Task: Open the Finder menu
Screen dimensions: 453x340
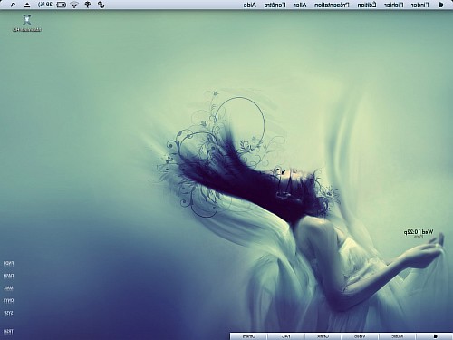Action: click(419, 5)
